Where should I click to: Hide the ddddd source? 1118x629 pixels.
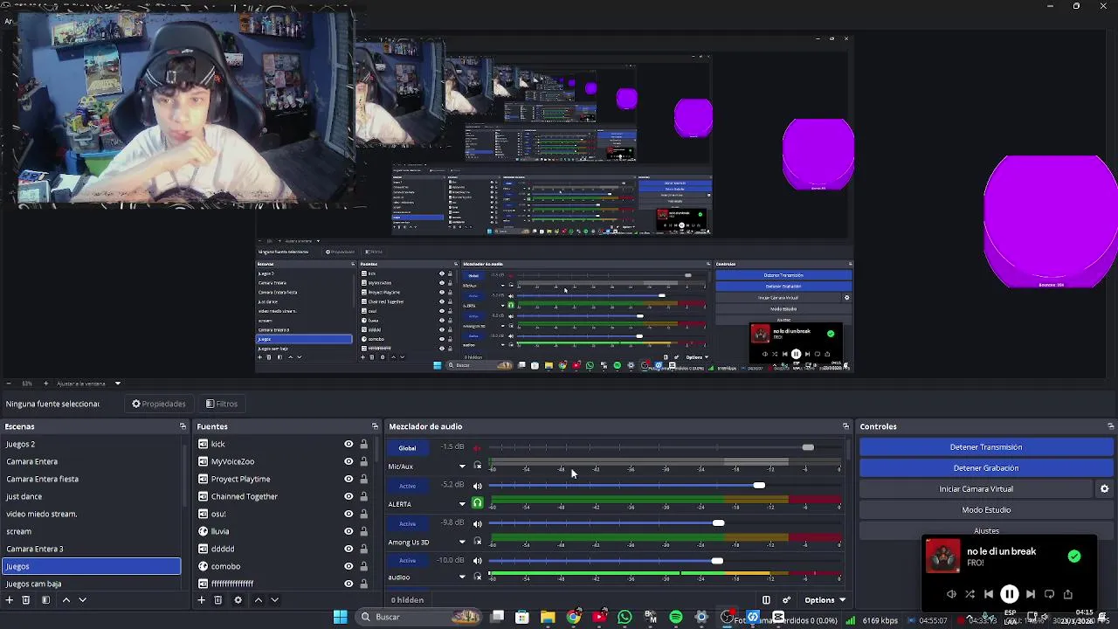(x=349, y=549)
